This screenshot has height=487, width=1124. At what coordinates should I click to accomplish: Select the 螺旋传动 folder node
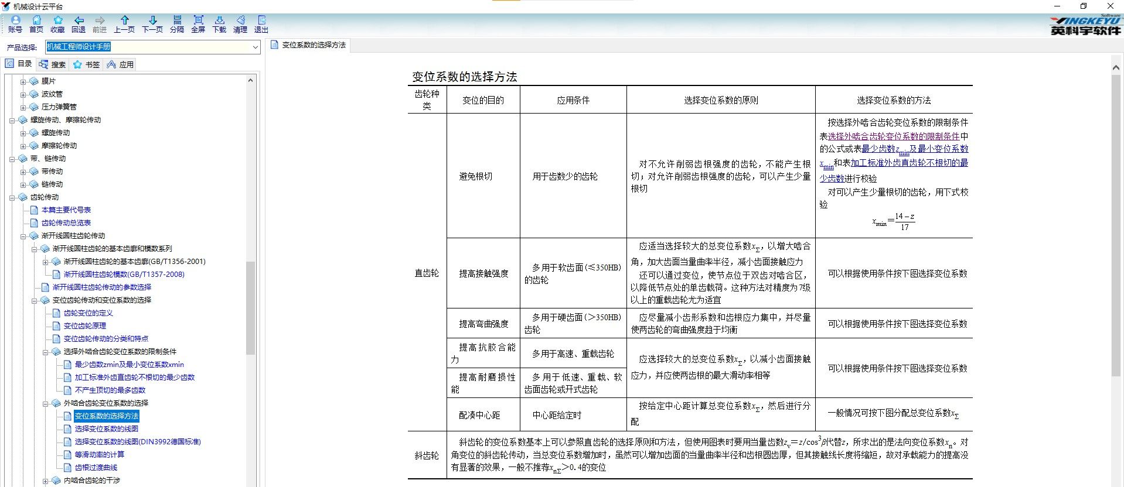pos(55,133)
